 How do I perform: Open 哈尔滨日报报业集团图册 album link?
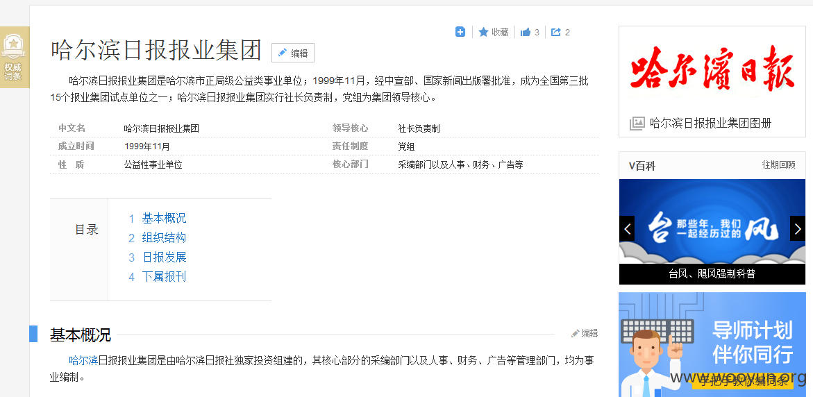tap(711, 124)
